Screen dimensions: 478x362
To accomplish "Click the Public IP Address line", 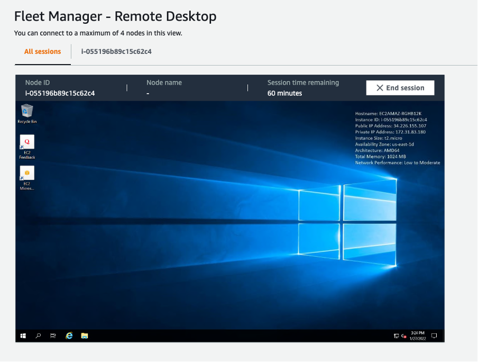I will click(391, 126).
